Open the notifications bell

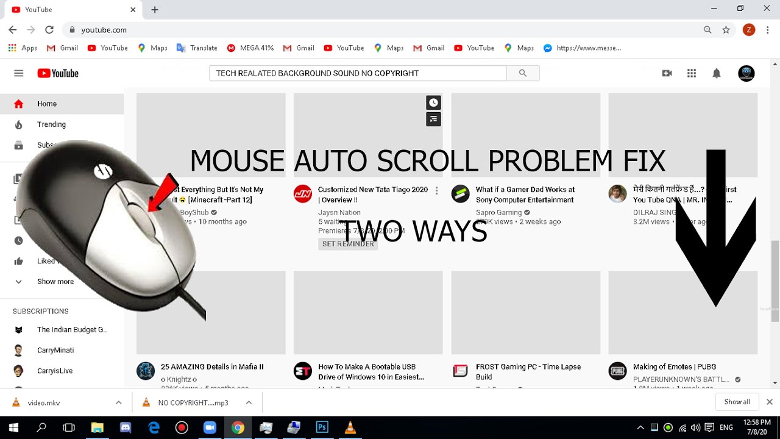[717, 73]
